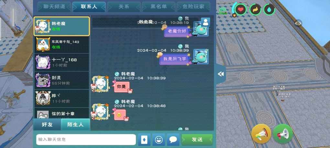Switch to 好友 friends list
Viewport: 330px width, 148px height.
(x=47, y=124)
